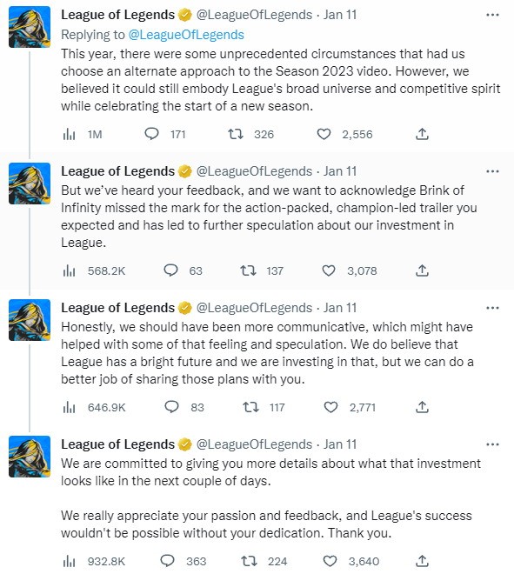This screenshot has width=514, height=574.
Task: Retweet the tweet showing 326 retweets
Action: [236, 134]
